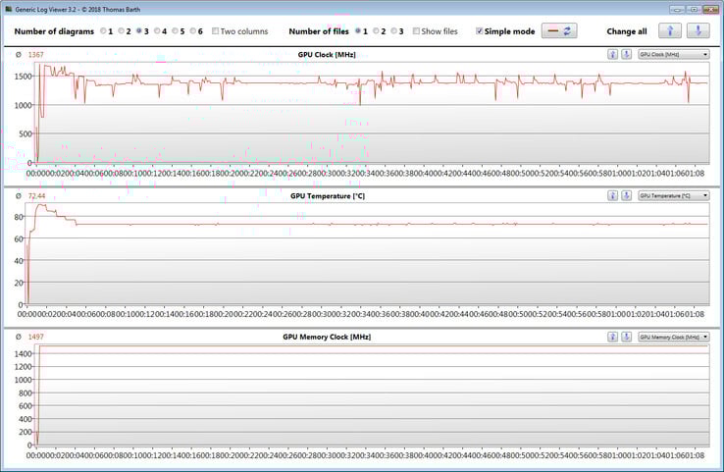Click the GPU Clock average value 1367
Image resolution: width=724 pixels, height=472 pixels.
pyautogui.click(x=36, y=55)
